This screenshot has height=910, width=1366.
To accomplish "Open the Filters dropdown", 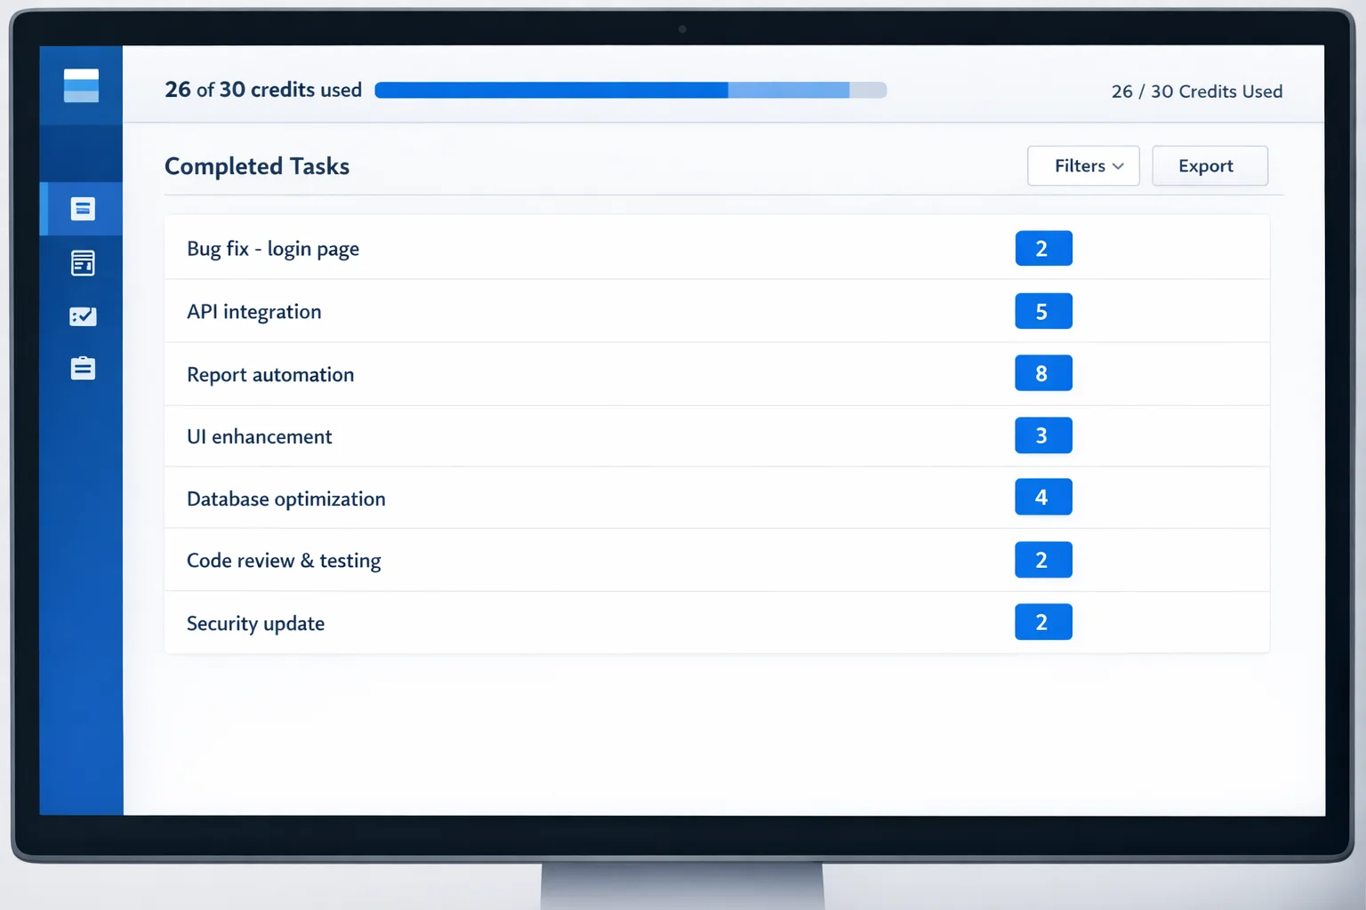I will (x=1082, y=165).
